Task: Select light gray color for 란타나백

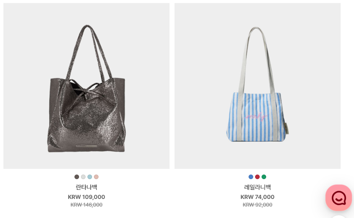Action: 83,177
